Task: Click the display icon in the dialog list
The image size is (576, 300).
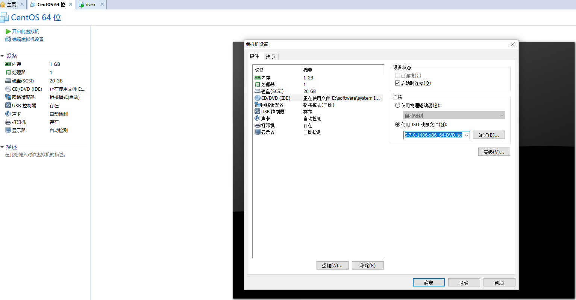Action: click(258, 132)
